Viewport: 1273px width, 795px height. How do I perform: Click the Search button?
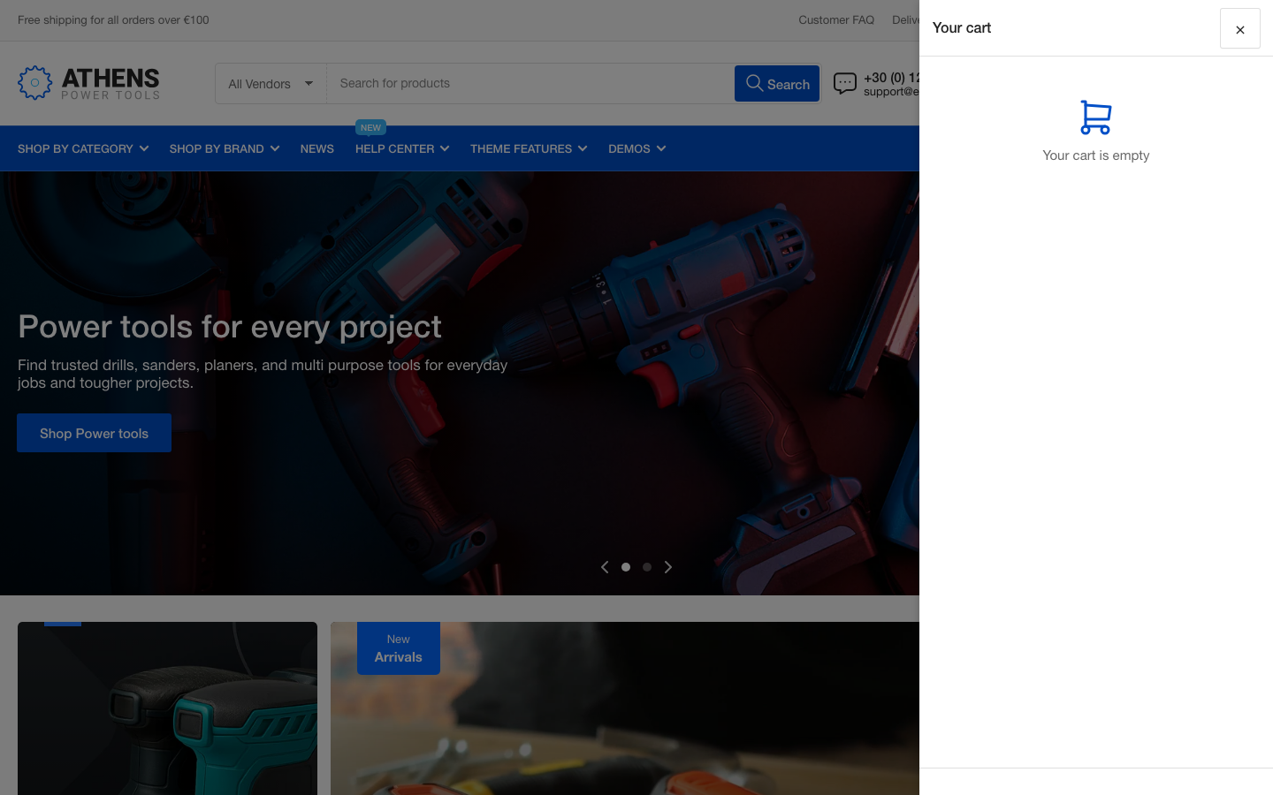777,84
